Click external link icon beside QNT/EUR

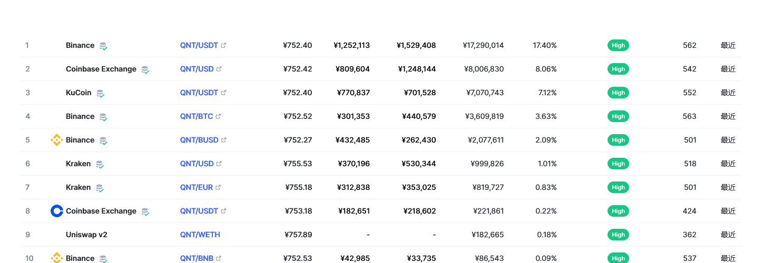pos(218,187)
